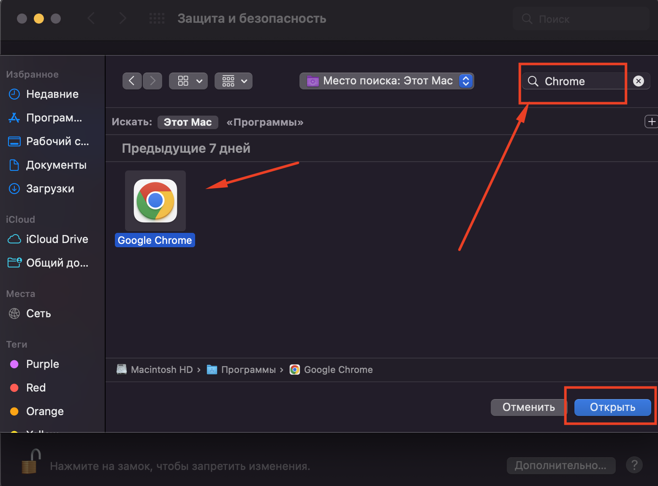658x486 pixels.
Task: Open Загрузки in the sidebar
Action: coord(52,189)
